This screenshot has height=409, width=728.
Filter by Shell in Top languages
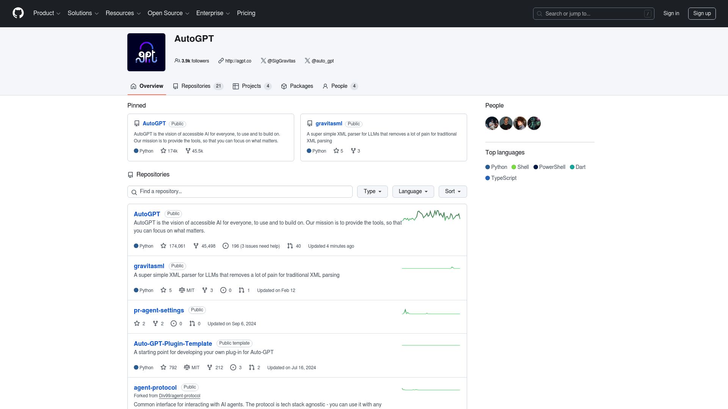coord(520,167)
